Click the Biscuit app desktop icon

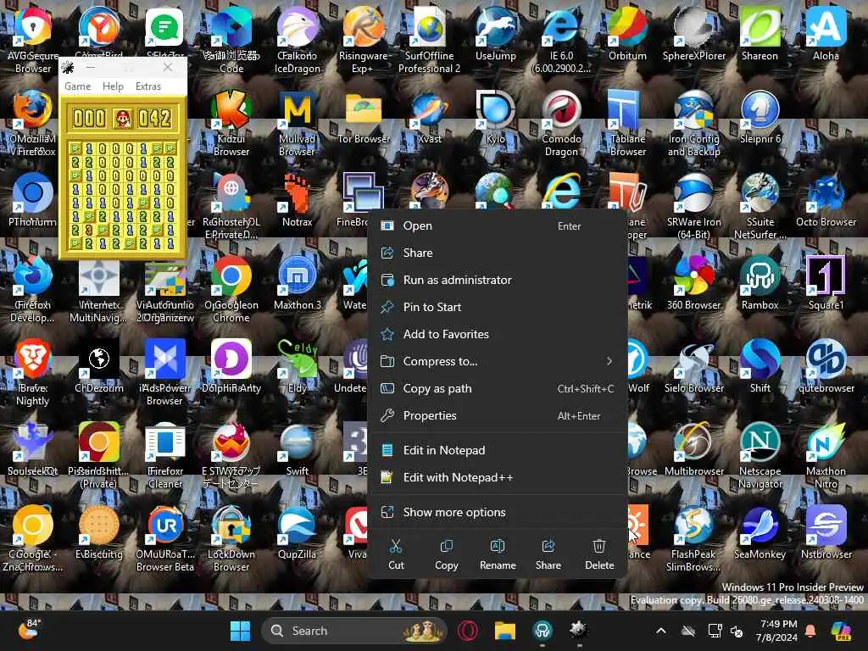[x=99, y=524]
